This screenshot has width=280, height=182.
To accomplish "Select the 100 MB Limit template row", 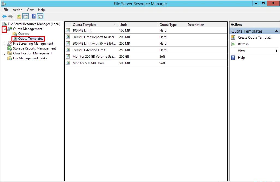I will pyautogui.click(x=146, y=30).
